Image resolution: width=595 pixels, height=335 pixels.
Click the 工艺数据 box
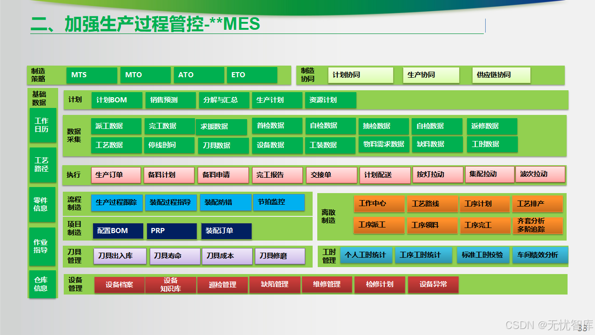(x=116, y=145)
